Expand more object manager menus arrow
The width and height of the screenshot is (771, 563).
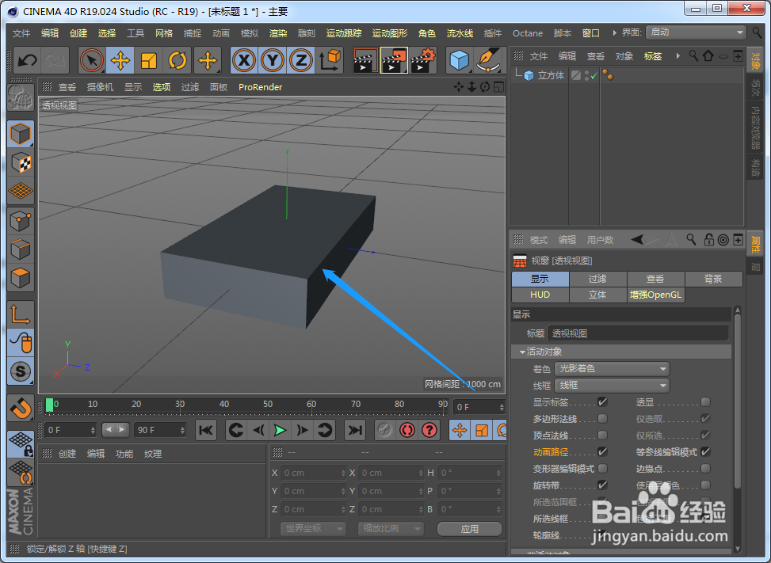point(677,56)
